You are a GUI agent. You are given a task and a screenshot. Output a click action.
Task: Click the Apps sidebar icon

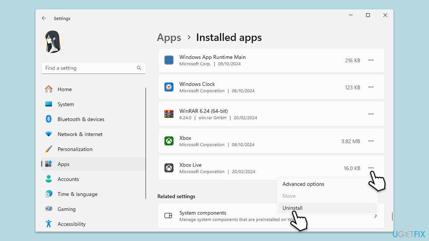point(49,164)
